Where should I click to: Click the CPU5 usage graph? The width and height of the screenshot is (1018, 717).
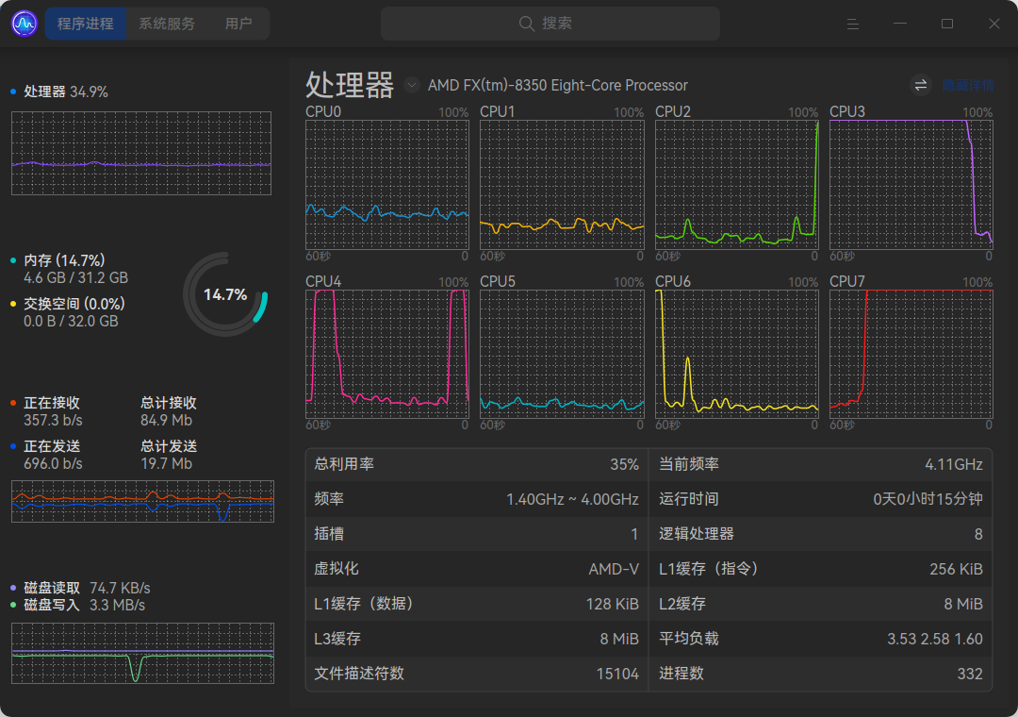562,355
